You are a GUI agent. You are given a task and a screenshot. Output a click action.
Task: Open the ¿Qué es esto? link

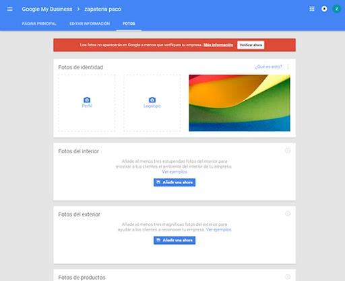pos(268,67)
